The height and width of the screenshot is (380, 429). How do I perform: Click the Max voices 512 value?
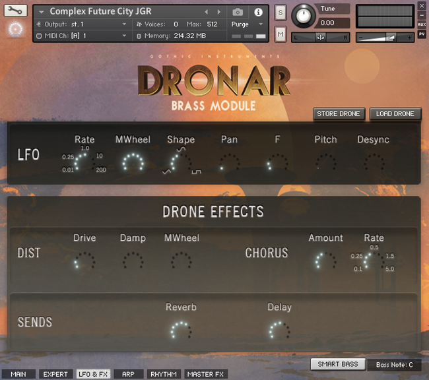212,24
